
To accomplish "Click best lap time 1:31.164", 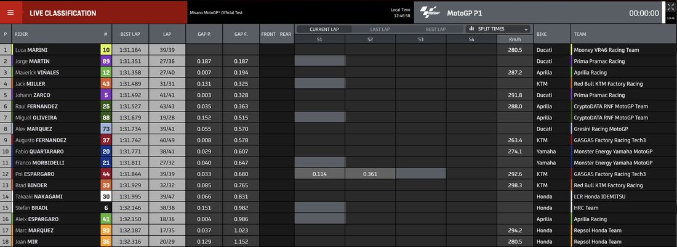I will [130, 50].
